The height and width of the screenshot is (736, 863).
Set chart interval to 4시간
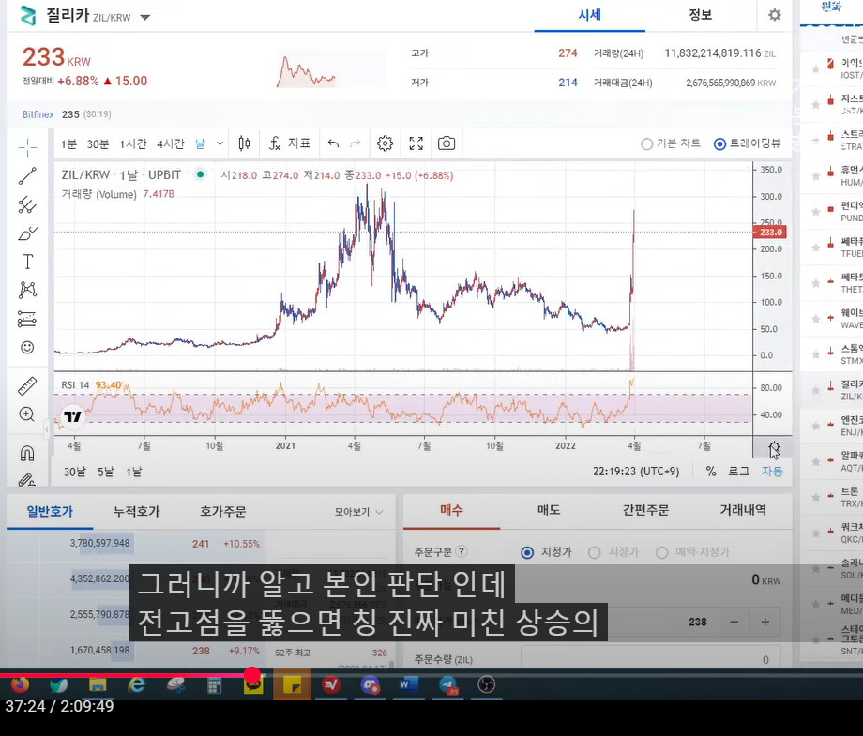[170, 144]
